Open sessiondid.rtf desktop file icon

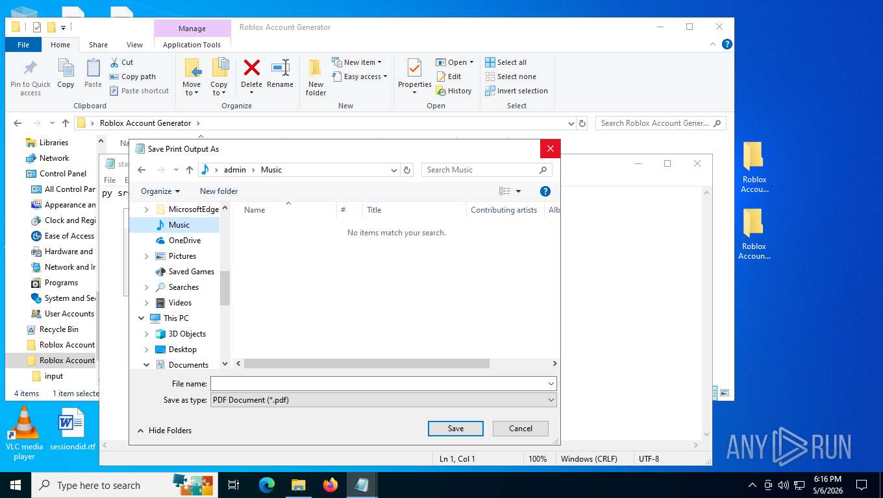pyautogui.click(x=72, y=429)
